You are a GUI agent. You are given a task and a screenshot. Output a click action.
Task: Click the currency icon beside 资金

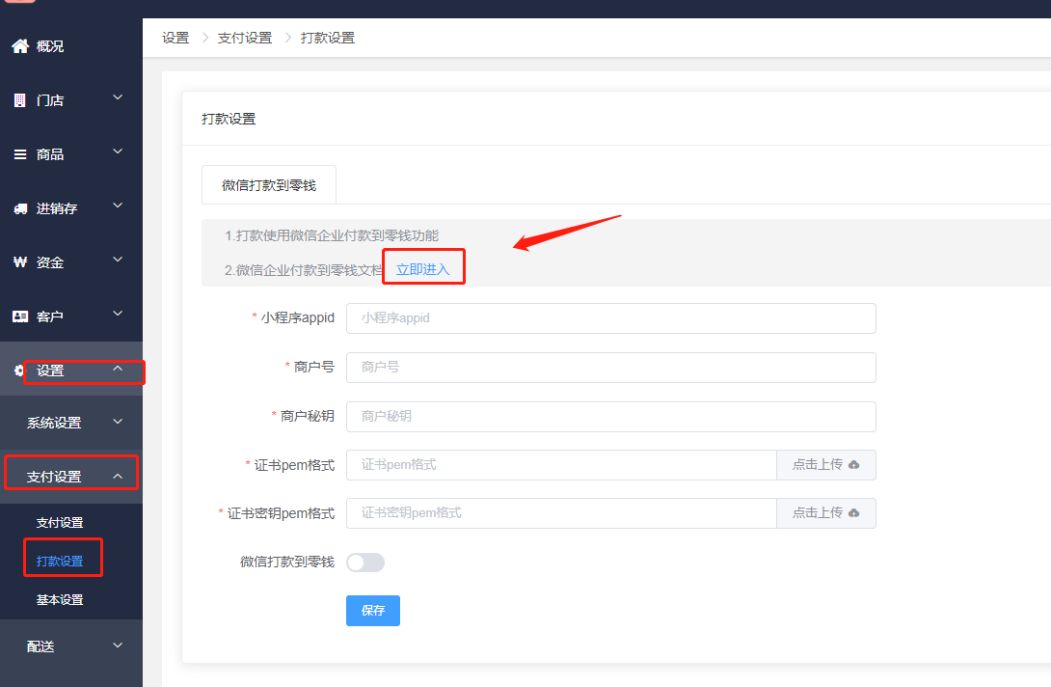20,262
